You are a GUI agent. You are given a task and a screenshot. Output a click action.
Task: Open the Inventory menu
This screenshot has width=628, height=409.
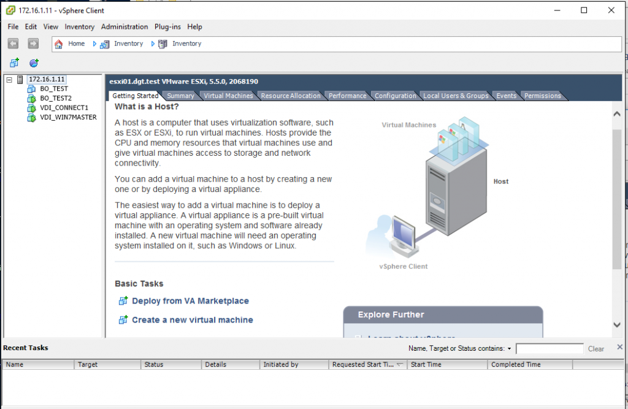(x=79, y=27)
